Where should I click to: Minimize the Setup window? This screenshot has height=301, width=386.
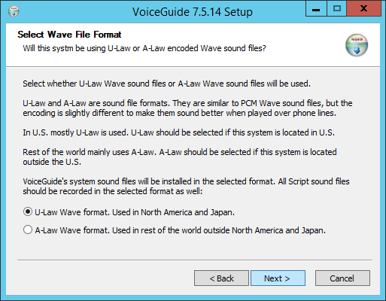click(316, 8)
